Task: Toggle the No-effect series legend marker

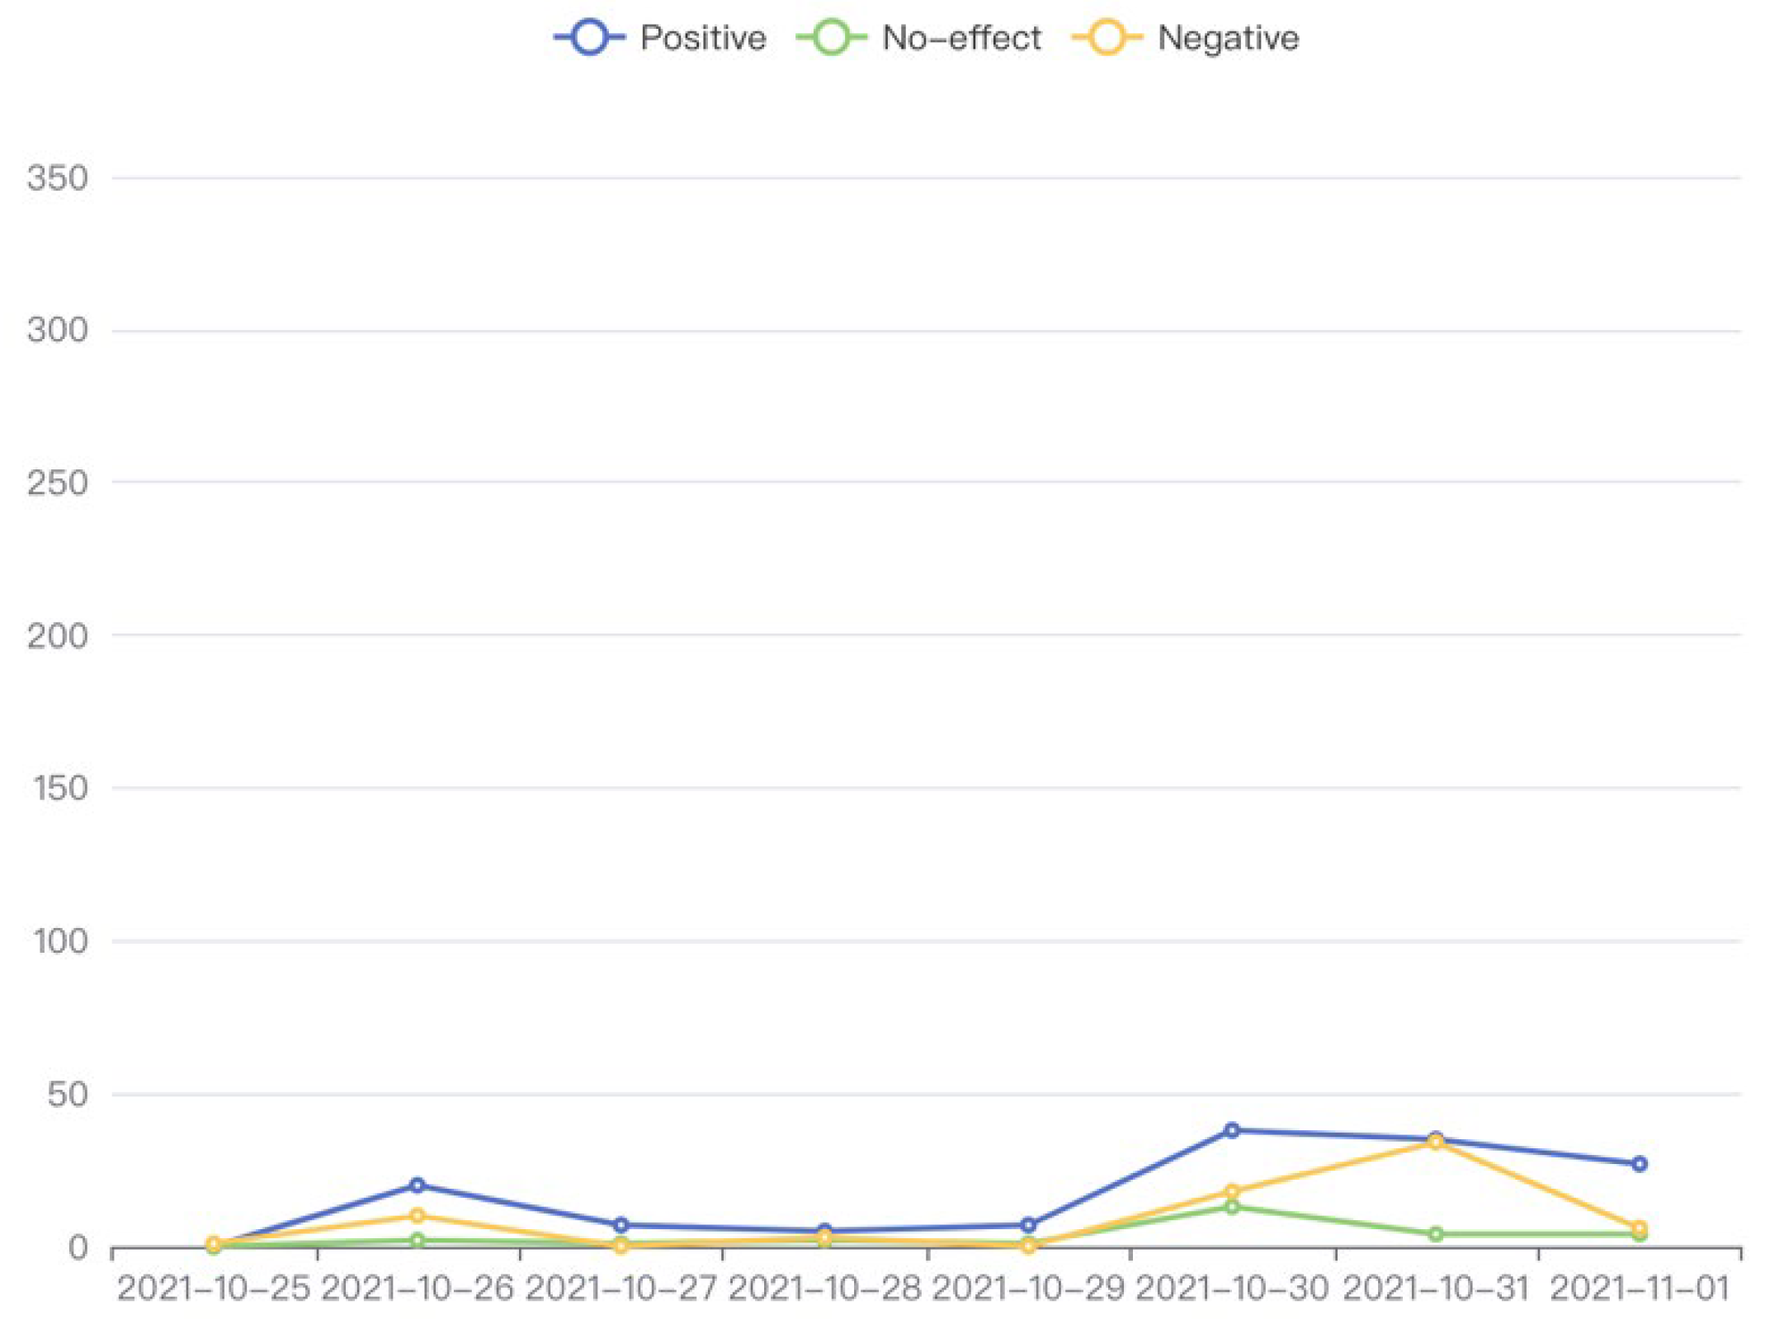Action: click(x=831, y=38)
